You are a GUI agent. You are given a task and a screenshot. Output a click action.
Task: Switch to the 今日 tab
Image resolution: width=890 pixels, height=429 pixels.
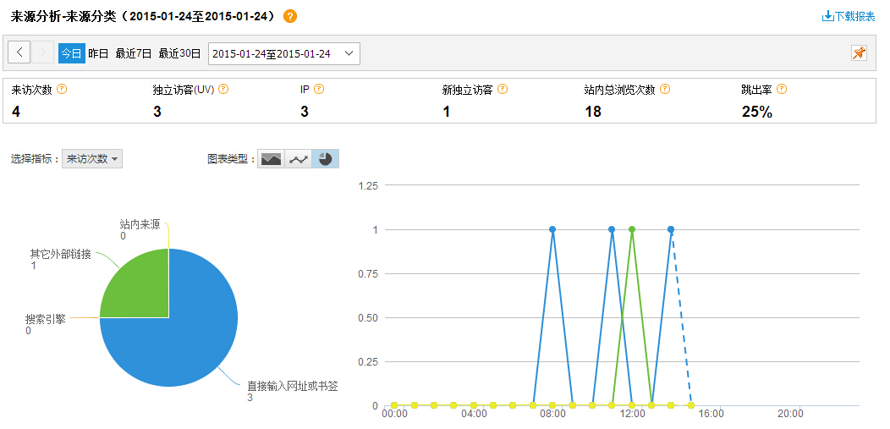pyautogui.click(x=71, y=53)
